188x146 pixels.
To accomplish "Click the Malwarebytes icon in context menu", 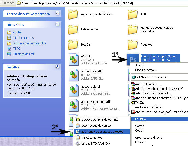I will click(x=133, y=112).
